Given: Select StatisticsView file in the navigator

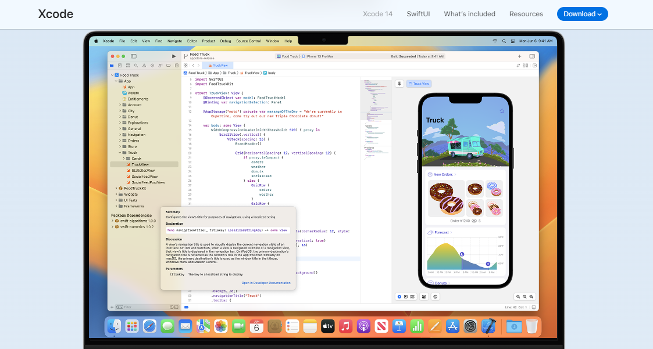Looking at the screenshot, I should pos(143,171).
